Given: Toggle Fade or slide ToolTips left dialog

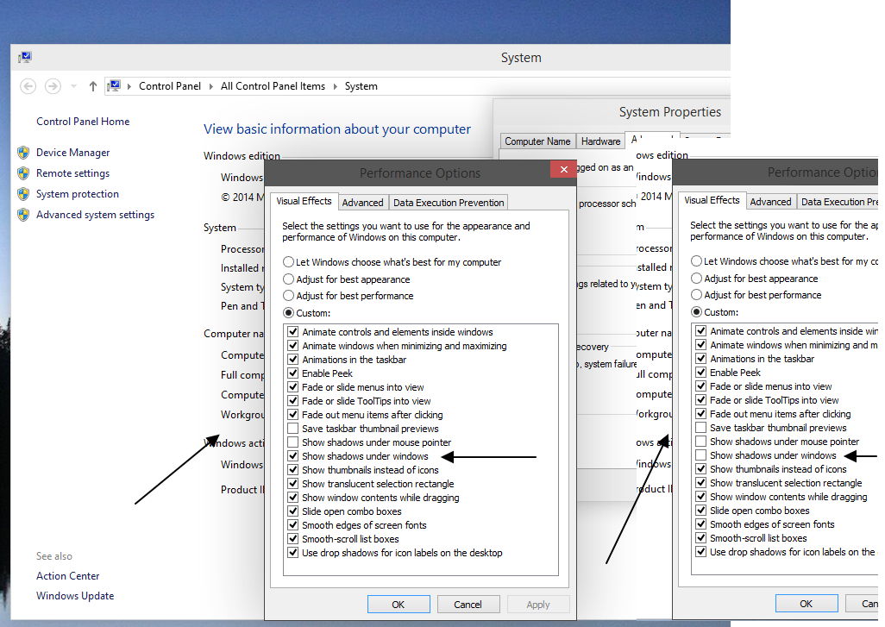Looking at the screenshot, I should 293,401.
